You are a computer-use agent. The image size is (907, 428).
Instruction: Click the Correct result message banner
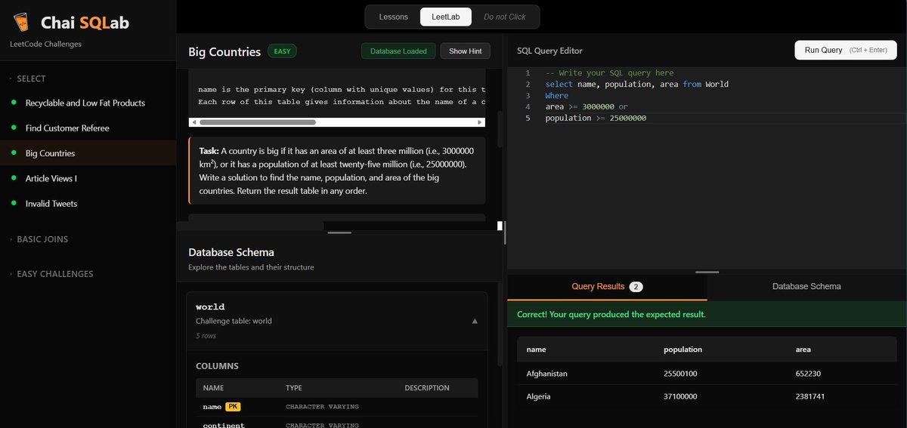[x=707, y=314]
